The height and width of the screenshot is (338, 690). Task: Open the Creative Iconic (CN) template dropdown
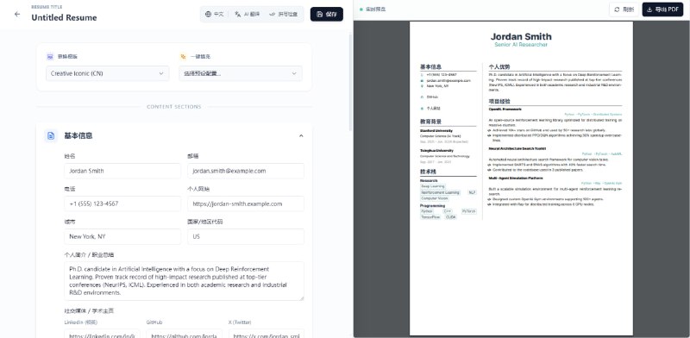point(107,73)
